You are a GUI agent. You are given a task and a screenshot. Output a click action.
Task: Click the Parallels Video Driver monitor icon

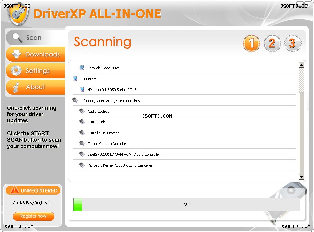[82, 68]
